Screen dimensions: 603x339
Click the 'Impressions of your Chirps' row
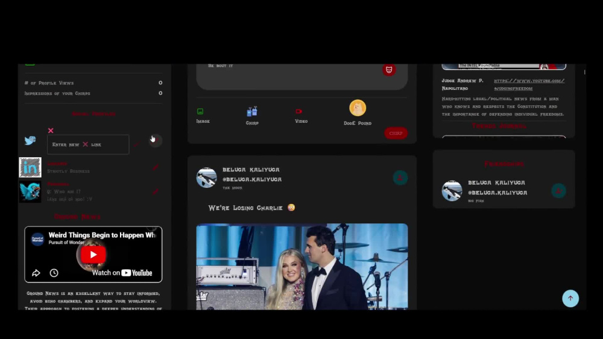point(93,93)
